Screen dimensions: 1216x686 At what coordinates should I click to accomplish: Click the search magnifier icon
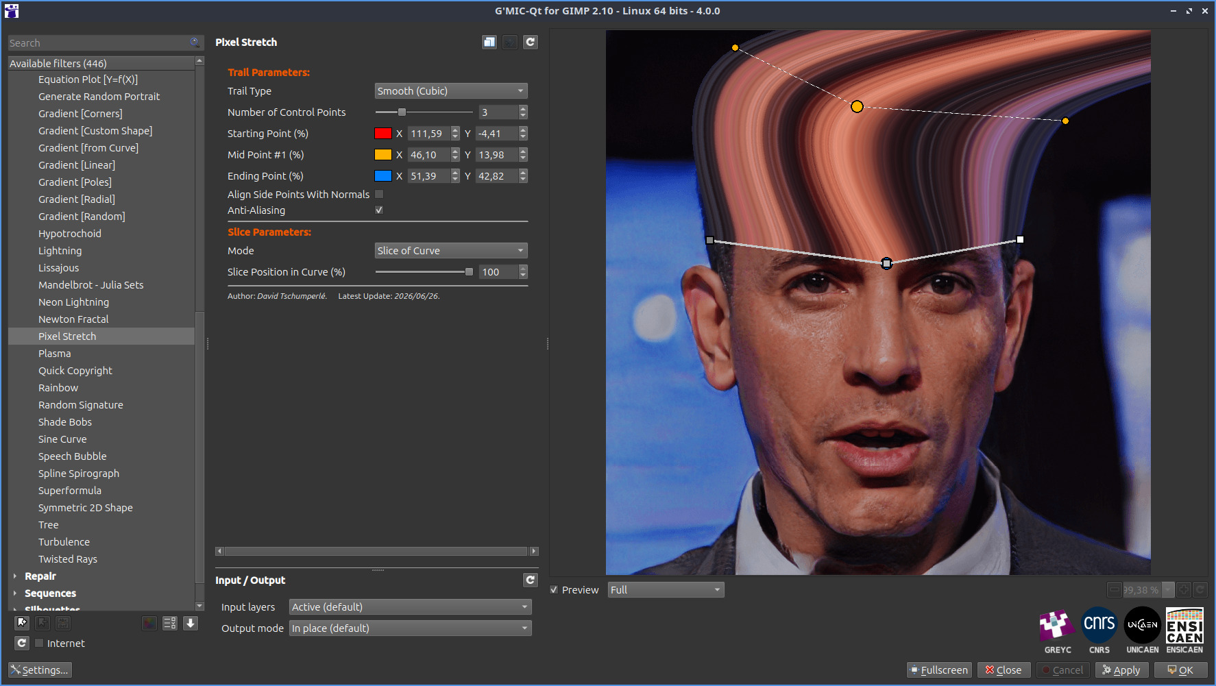tap(195, 42)
